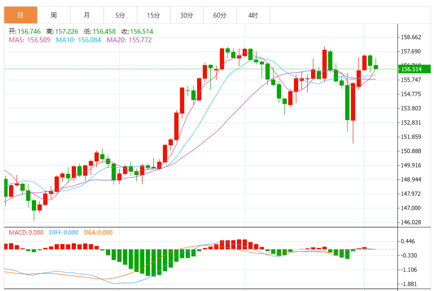Click the 收: 156.514 close value

[137, 31]
